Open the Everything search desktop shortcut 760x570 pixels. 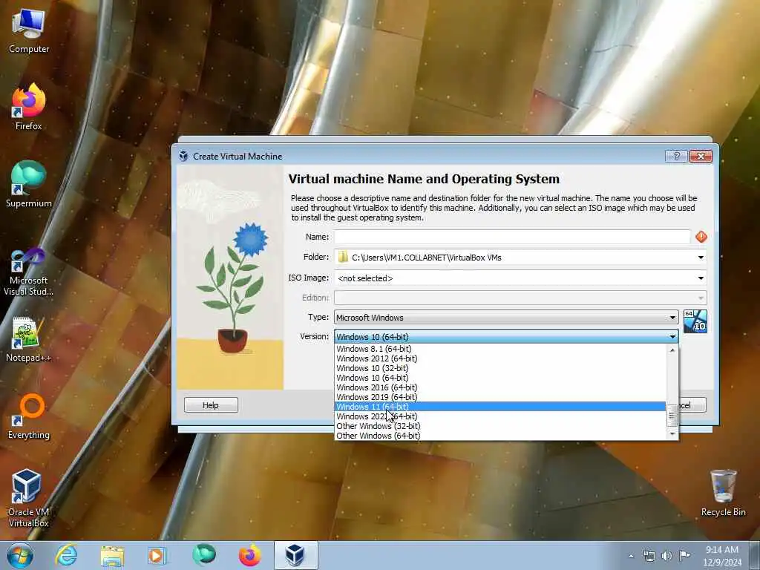(29, 416)
